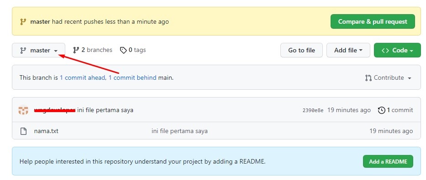The image size is (426, 180).
Task: Click the code brackets icon on Code button
Action: click(x=385, y=51)
